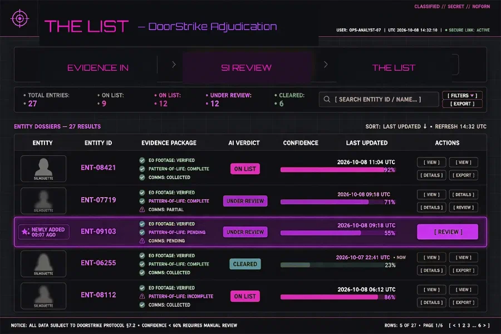Go to next page with > arrow
The image size is (501, 334).
(484, 325)
